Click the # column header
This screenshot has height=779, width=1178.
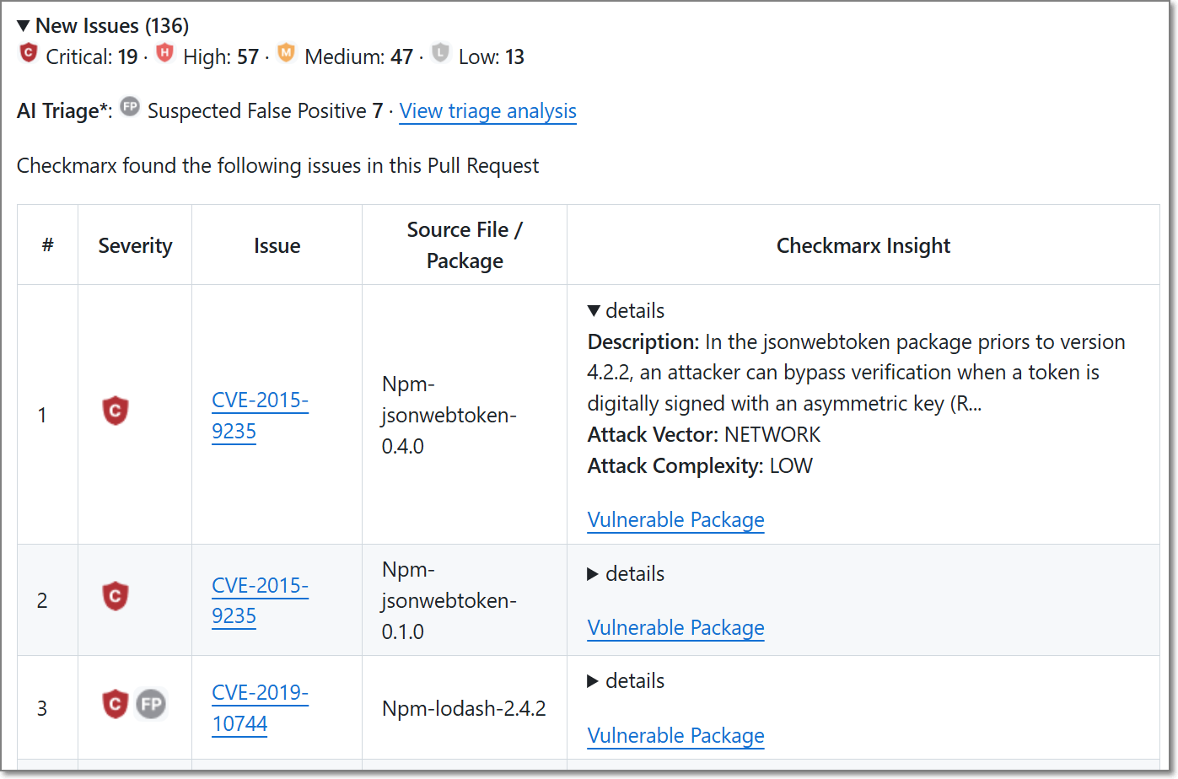pyautogui.click(x=48, y=245)
